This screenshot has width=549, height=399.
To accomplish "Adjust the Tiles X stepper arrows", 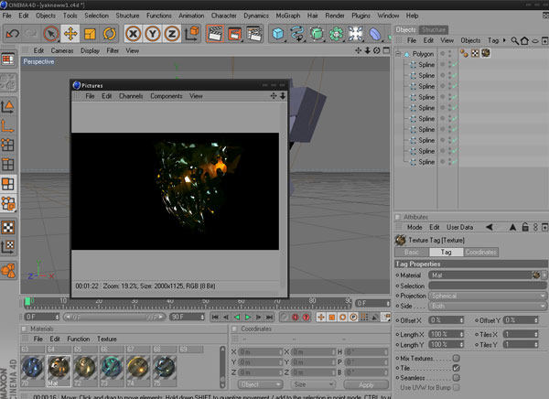I will pyautogui.click(x=535, y=334).
